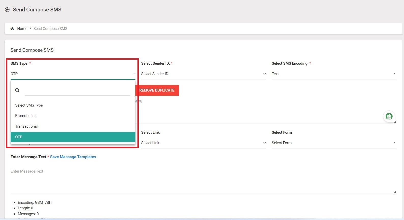Open the Select Link dropdown
Screen dimensions: 404x220
coord(203,143)
